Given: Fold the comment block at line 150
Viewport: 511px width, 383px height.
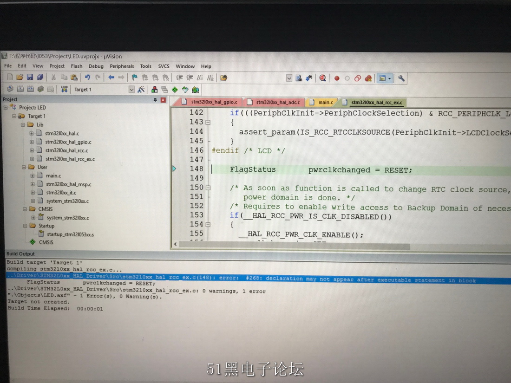Looking at the screenshot, I should (x=208, y=188).
